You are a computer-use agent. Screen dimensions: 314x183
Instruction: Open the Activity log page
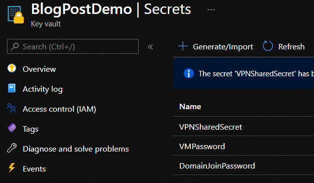(43, 89)
